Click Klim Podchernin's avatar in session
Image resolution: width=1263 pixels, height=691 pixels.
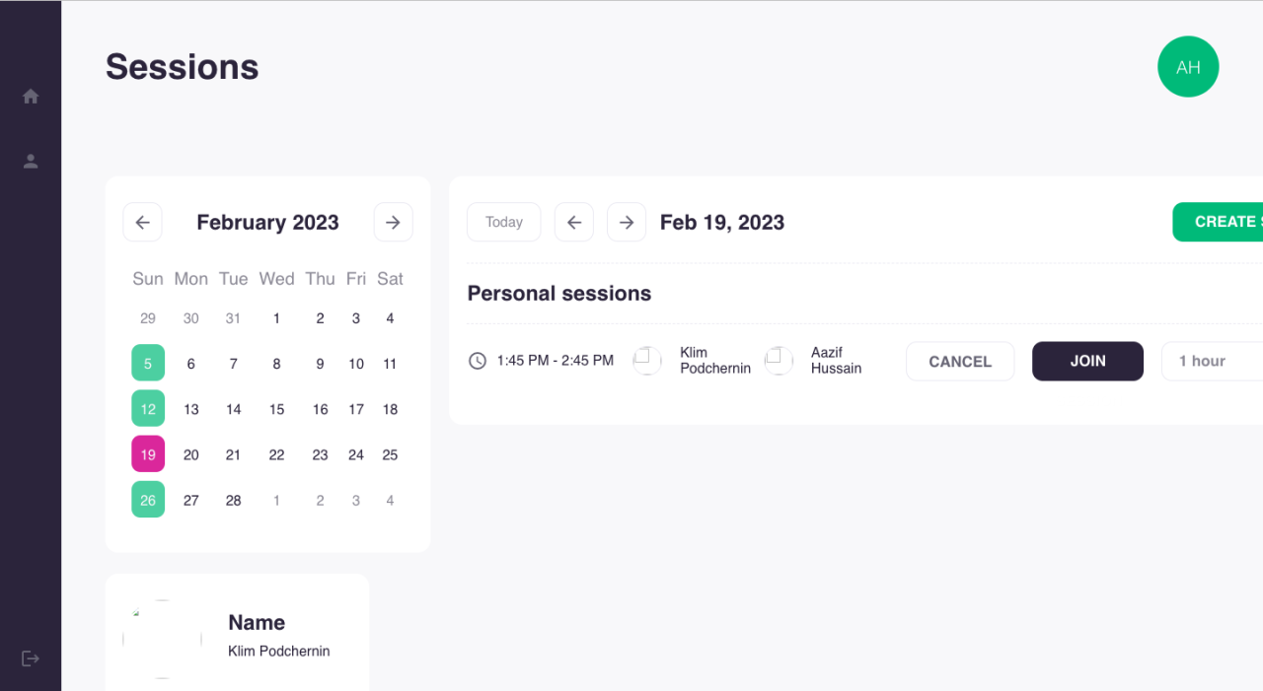point(647,361)
